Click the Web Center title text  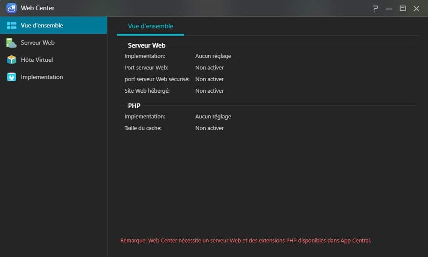coord(38,8)
